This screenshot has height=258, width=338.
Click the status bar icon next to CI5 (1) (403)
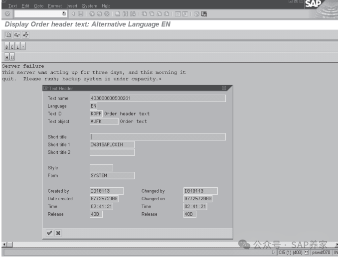(x=306, y=253)
